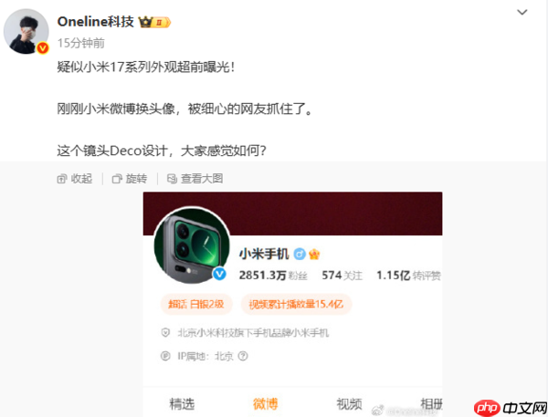Click the crown membership badge
The image size is (548, 417).
pos(154,22)
